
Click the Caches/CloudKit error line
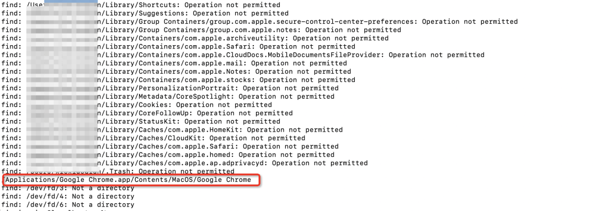tap(153, 138)
